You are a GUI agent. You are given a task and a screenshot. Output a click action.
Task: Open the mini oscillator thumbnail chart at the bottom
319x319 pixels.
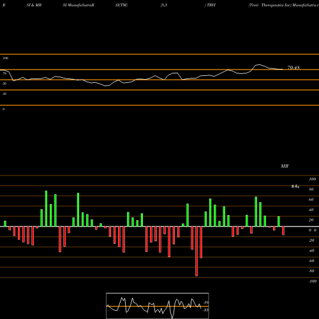(x=158, y=306)
